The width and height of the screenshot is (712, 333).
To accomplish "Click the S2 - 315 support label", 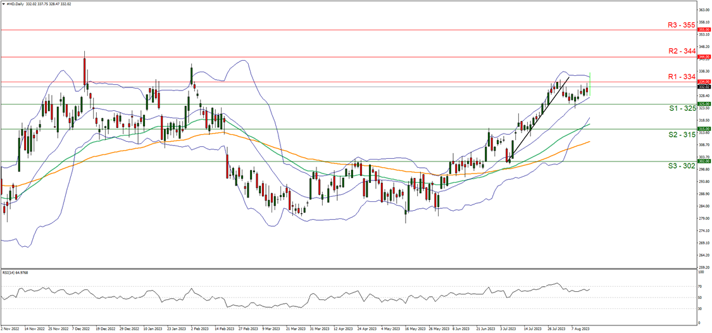I will (x=682, y=134).
